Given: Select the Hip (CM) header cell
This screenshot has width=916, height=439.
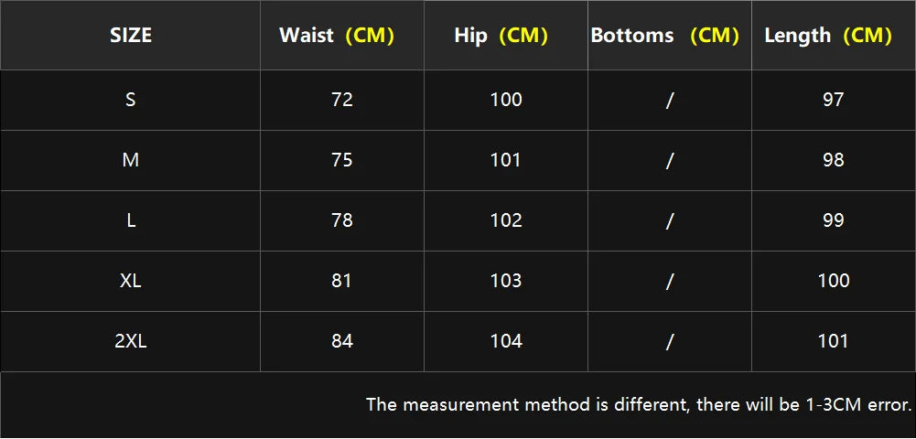Looking at the screenshot, I should click(506, 35).
